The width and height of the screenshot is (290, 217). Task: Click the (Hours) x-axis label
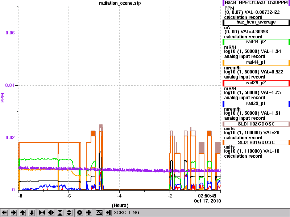pos(120,205)
